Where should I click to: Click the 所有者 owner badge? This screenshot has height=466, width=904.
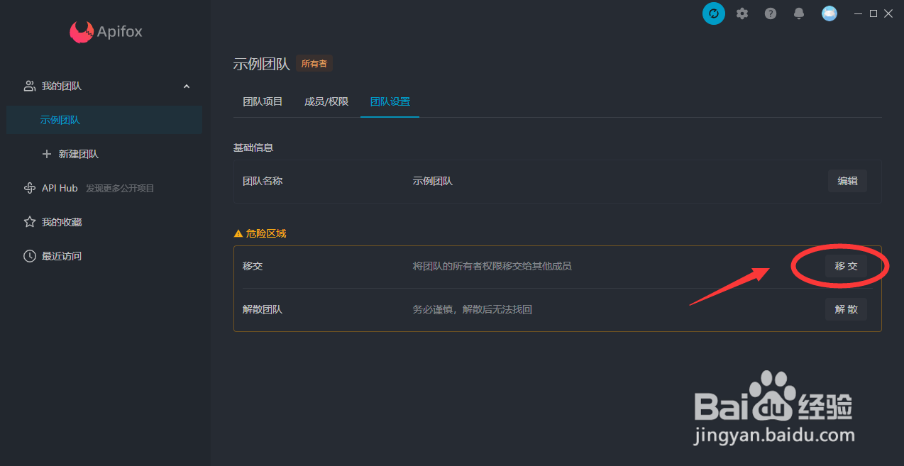click(314, 64)
